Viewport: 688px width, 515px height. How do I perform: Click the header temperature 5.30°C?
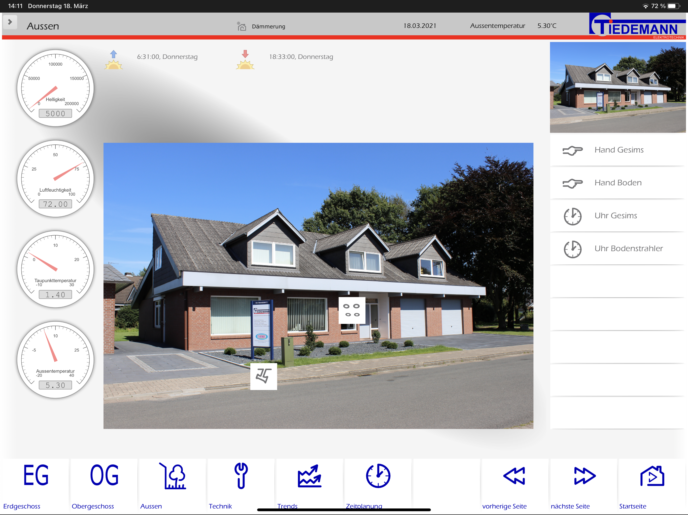tap(547, 26)
